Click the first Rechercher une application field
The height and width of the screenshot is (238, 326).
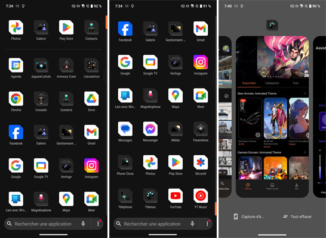pos(54,224)
